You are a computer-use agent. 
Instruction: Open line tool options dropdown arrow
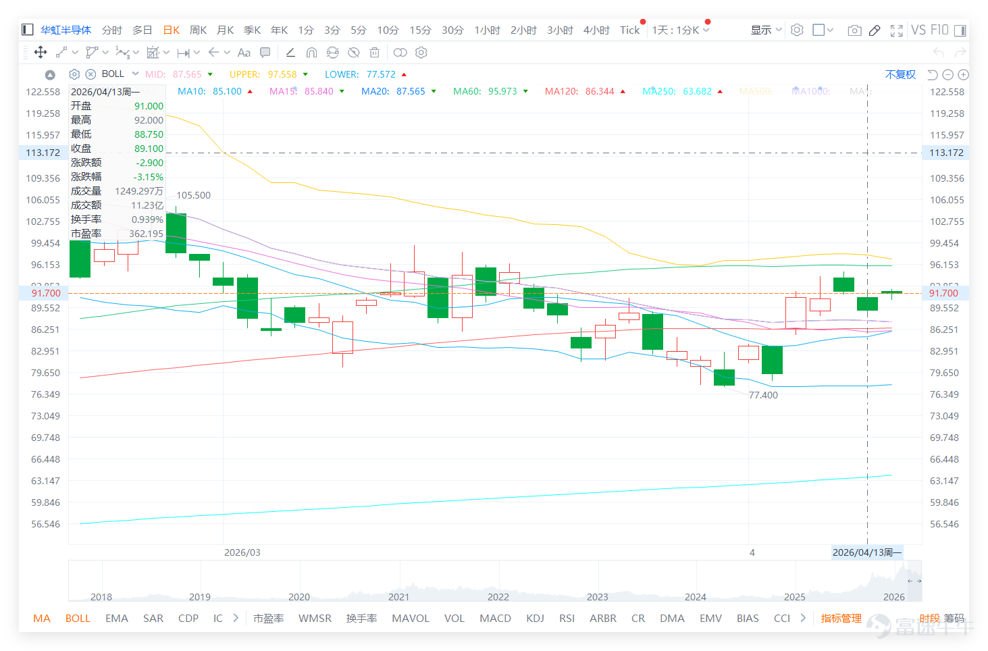(x=75, y=52)
